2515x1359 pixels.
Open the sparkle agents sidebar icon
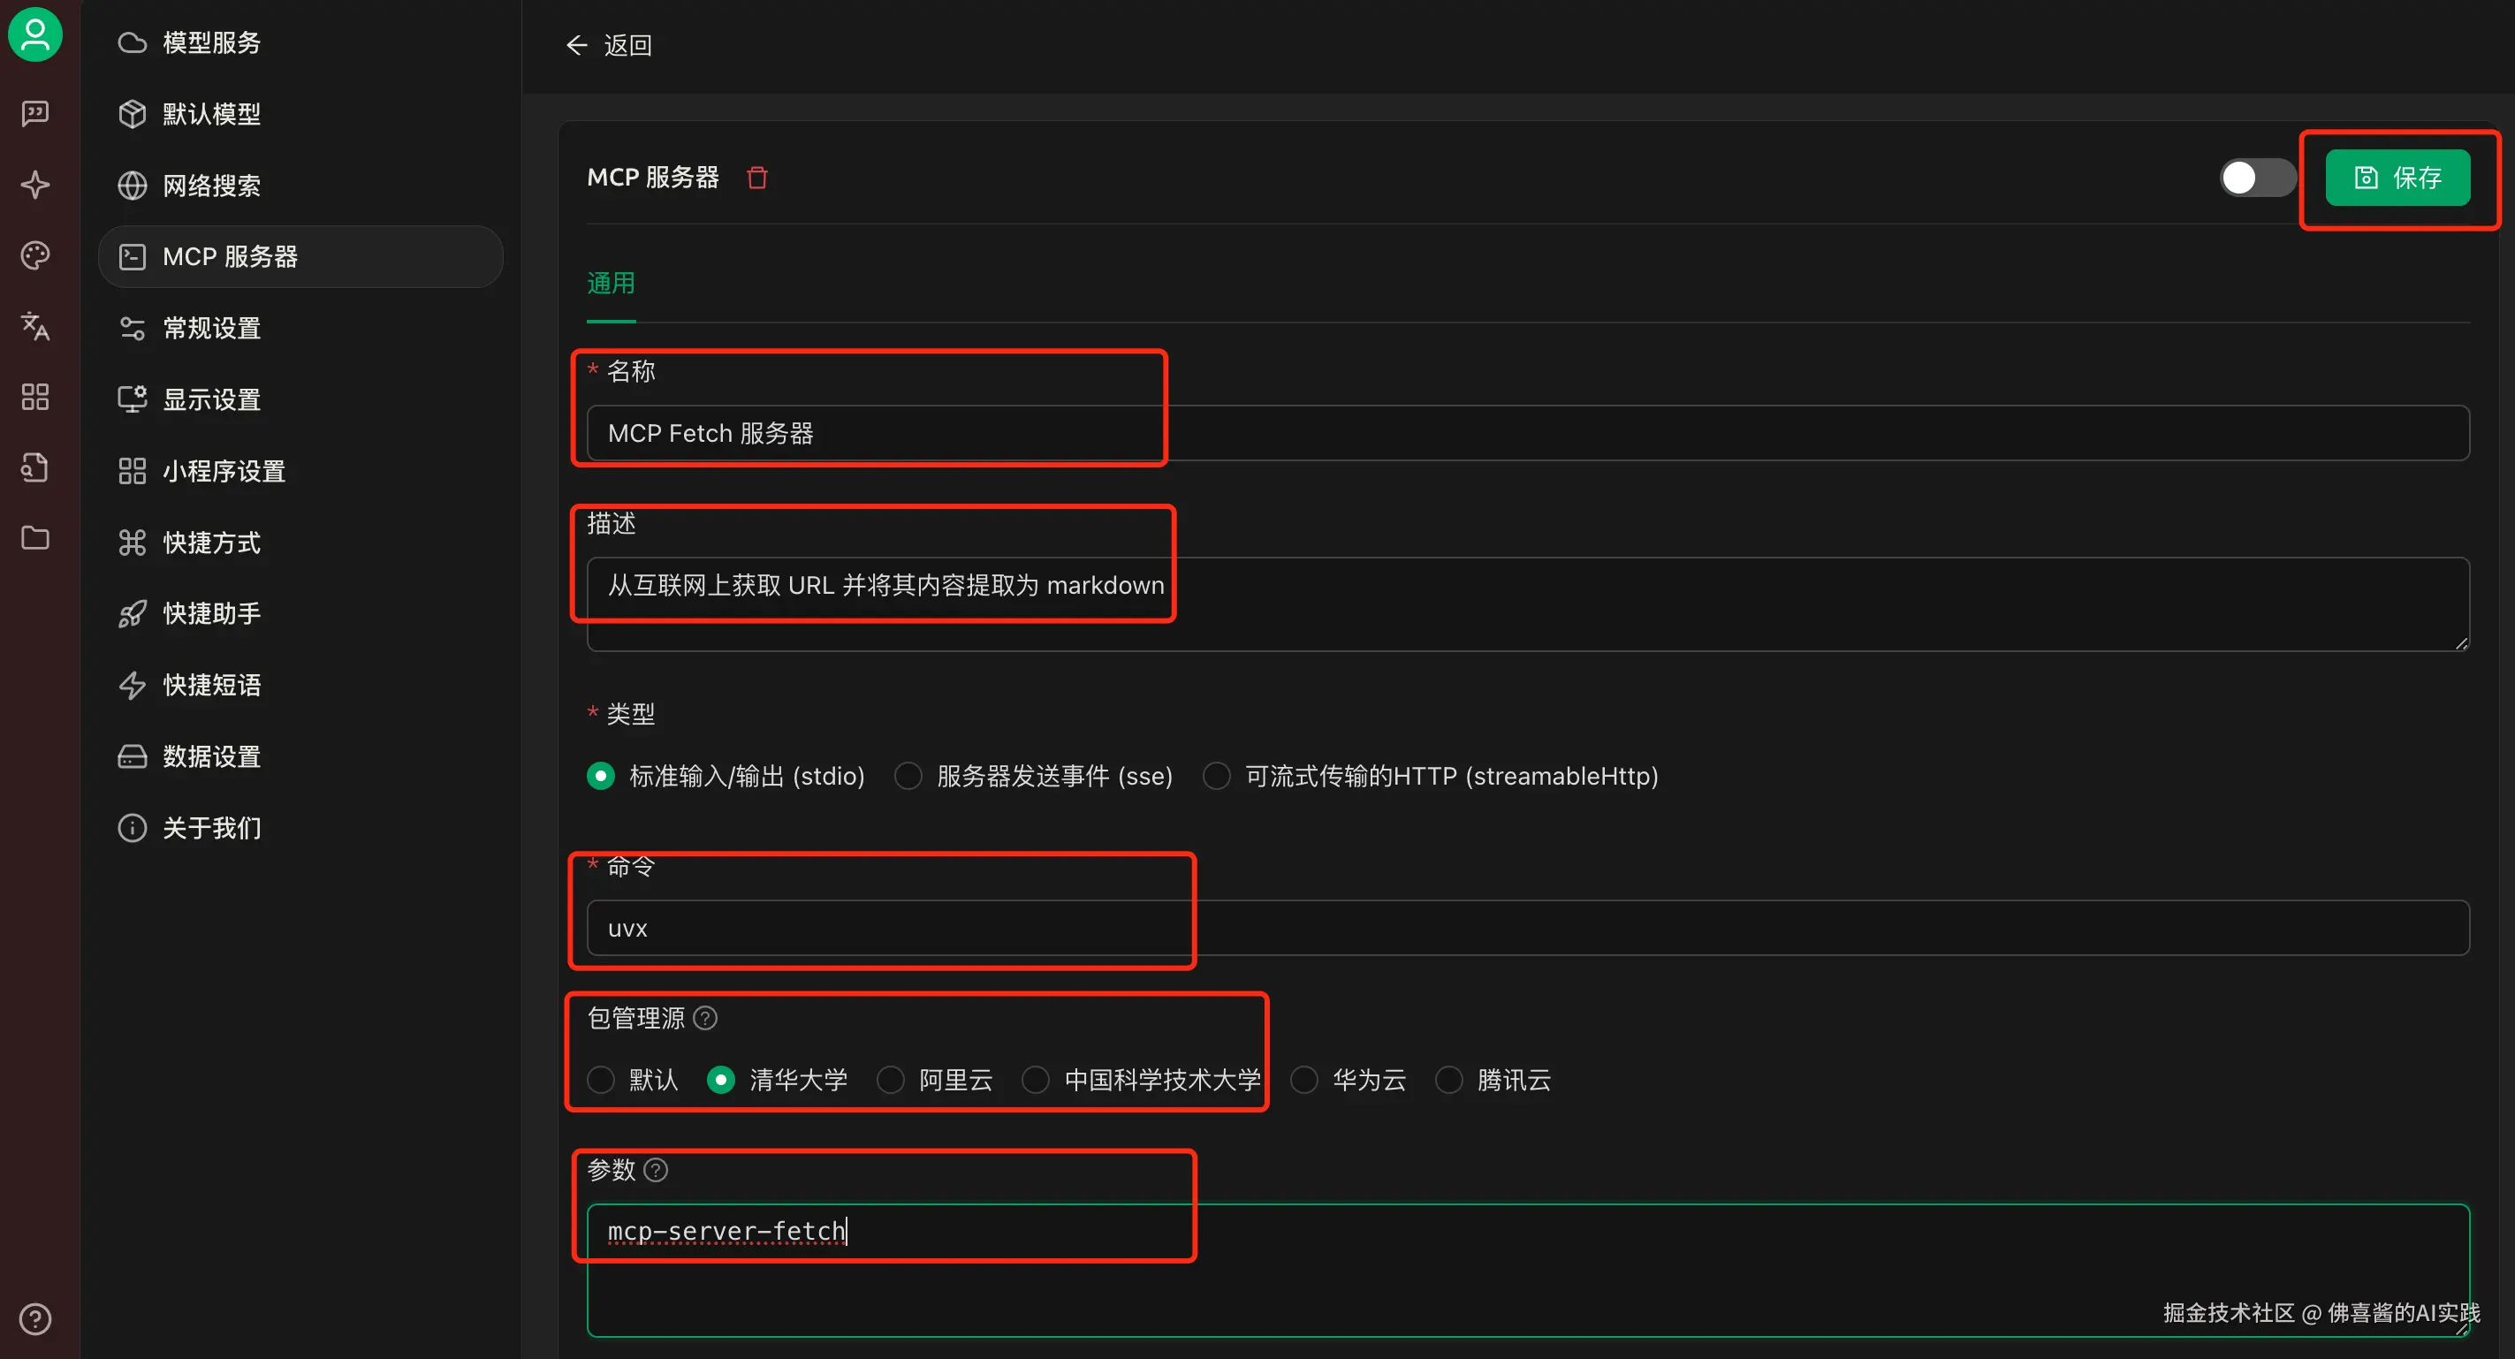(35, 185)
